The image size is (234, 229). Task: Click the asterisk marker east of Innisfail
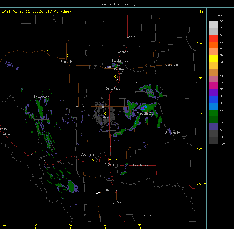(136, 82)
